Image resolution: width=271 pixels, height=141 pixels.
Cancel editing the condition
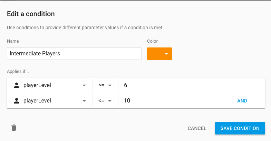(197, 128)
